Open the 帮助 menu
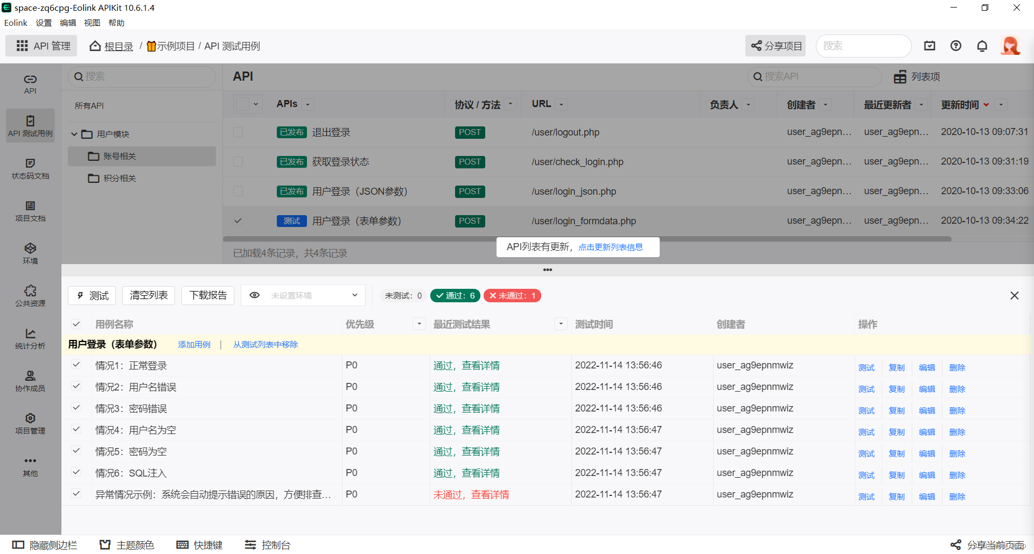 pyautogui.click(x=116, y=23)
